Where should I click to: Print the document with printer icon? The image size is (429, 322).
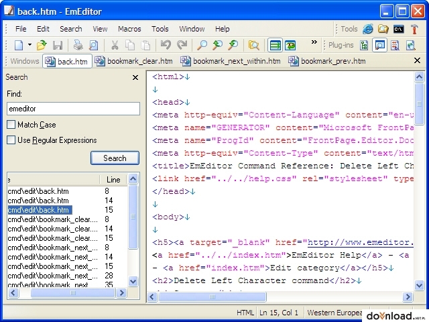pyautogui.click(x=78, y=45)
